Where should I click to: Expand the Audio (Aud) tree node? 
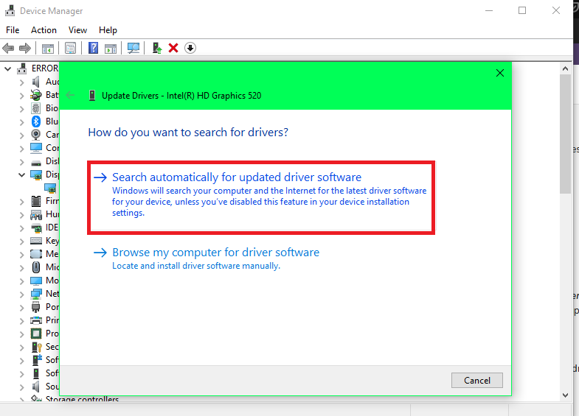click(22, 82)
